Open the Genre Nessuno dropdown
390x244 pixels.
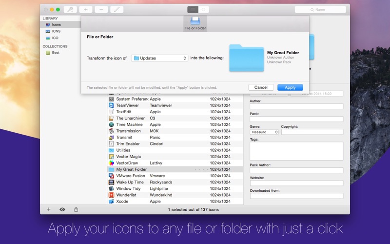264,132
